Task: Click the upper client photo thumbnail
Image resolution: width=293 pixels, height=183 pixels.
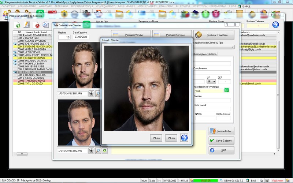Action: [79, 65]
